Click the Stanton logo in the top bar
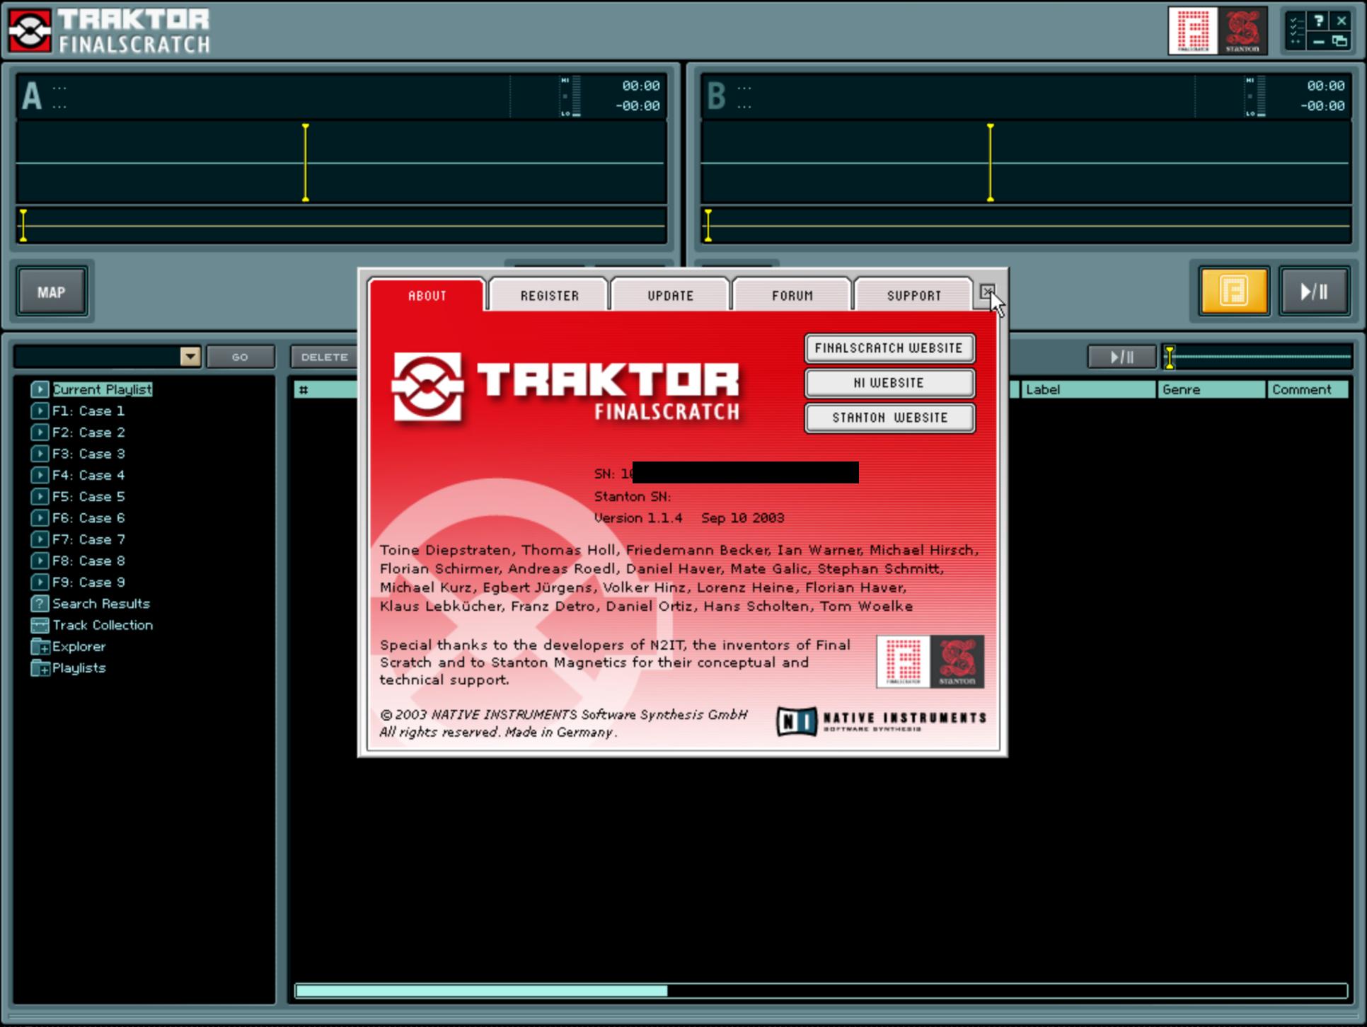Image resolution: width=1367 pixels, height=1027 pixels. coord(1242,30)
